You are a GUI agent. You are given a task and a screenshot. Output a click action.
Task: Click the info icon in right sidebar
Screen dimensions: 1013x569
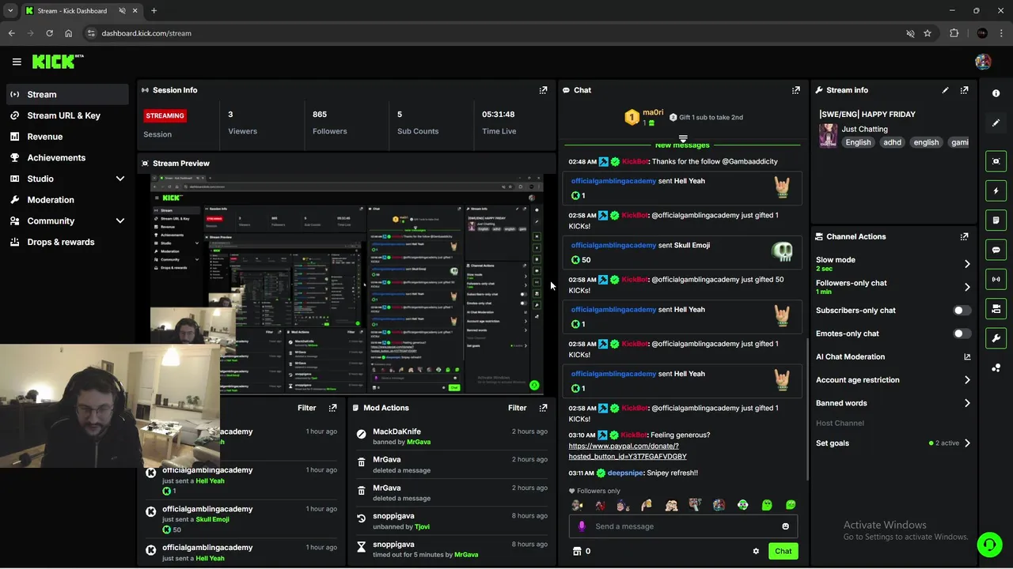tap(996, 93)
